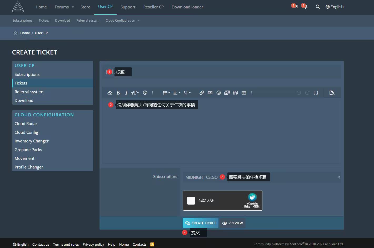Insert a table in the editor

click(244, 93)
